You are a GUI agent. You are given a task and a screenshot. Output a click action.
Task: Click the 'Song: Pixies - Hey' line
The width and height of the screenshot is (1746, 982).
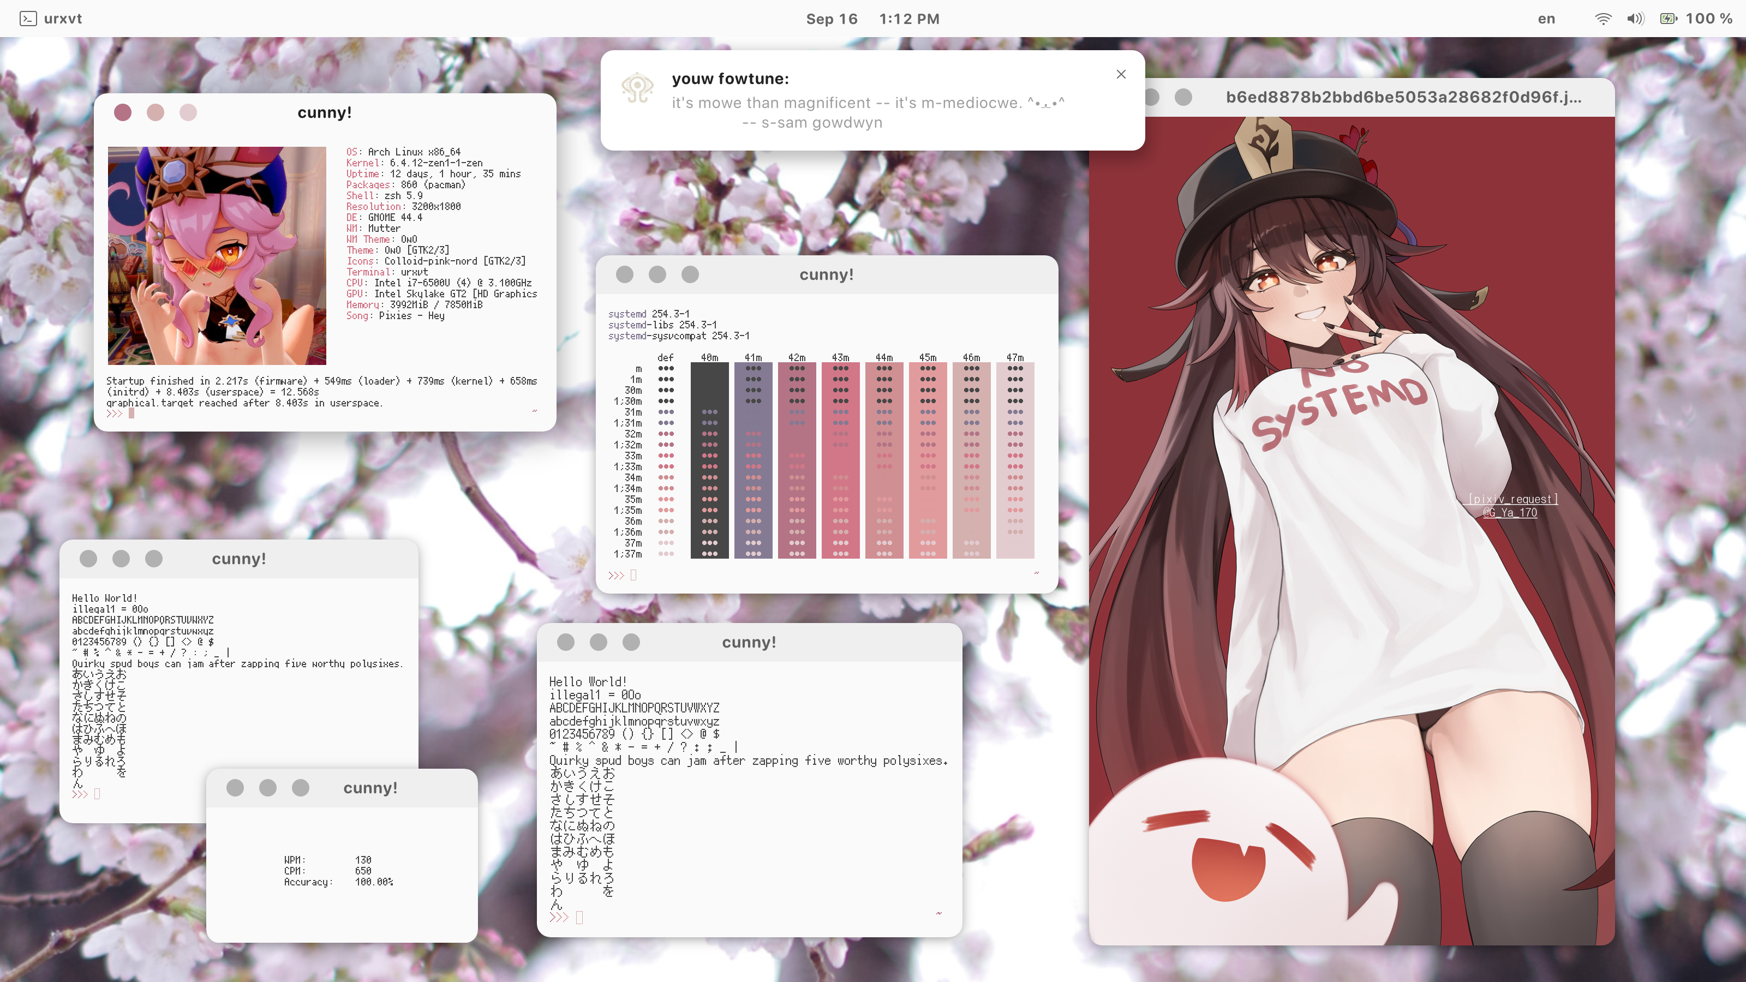tap(395, 315)
